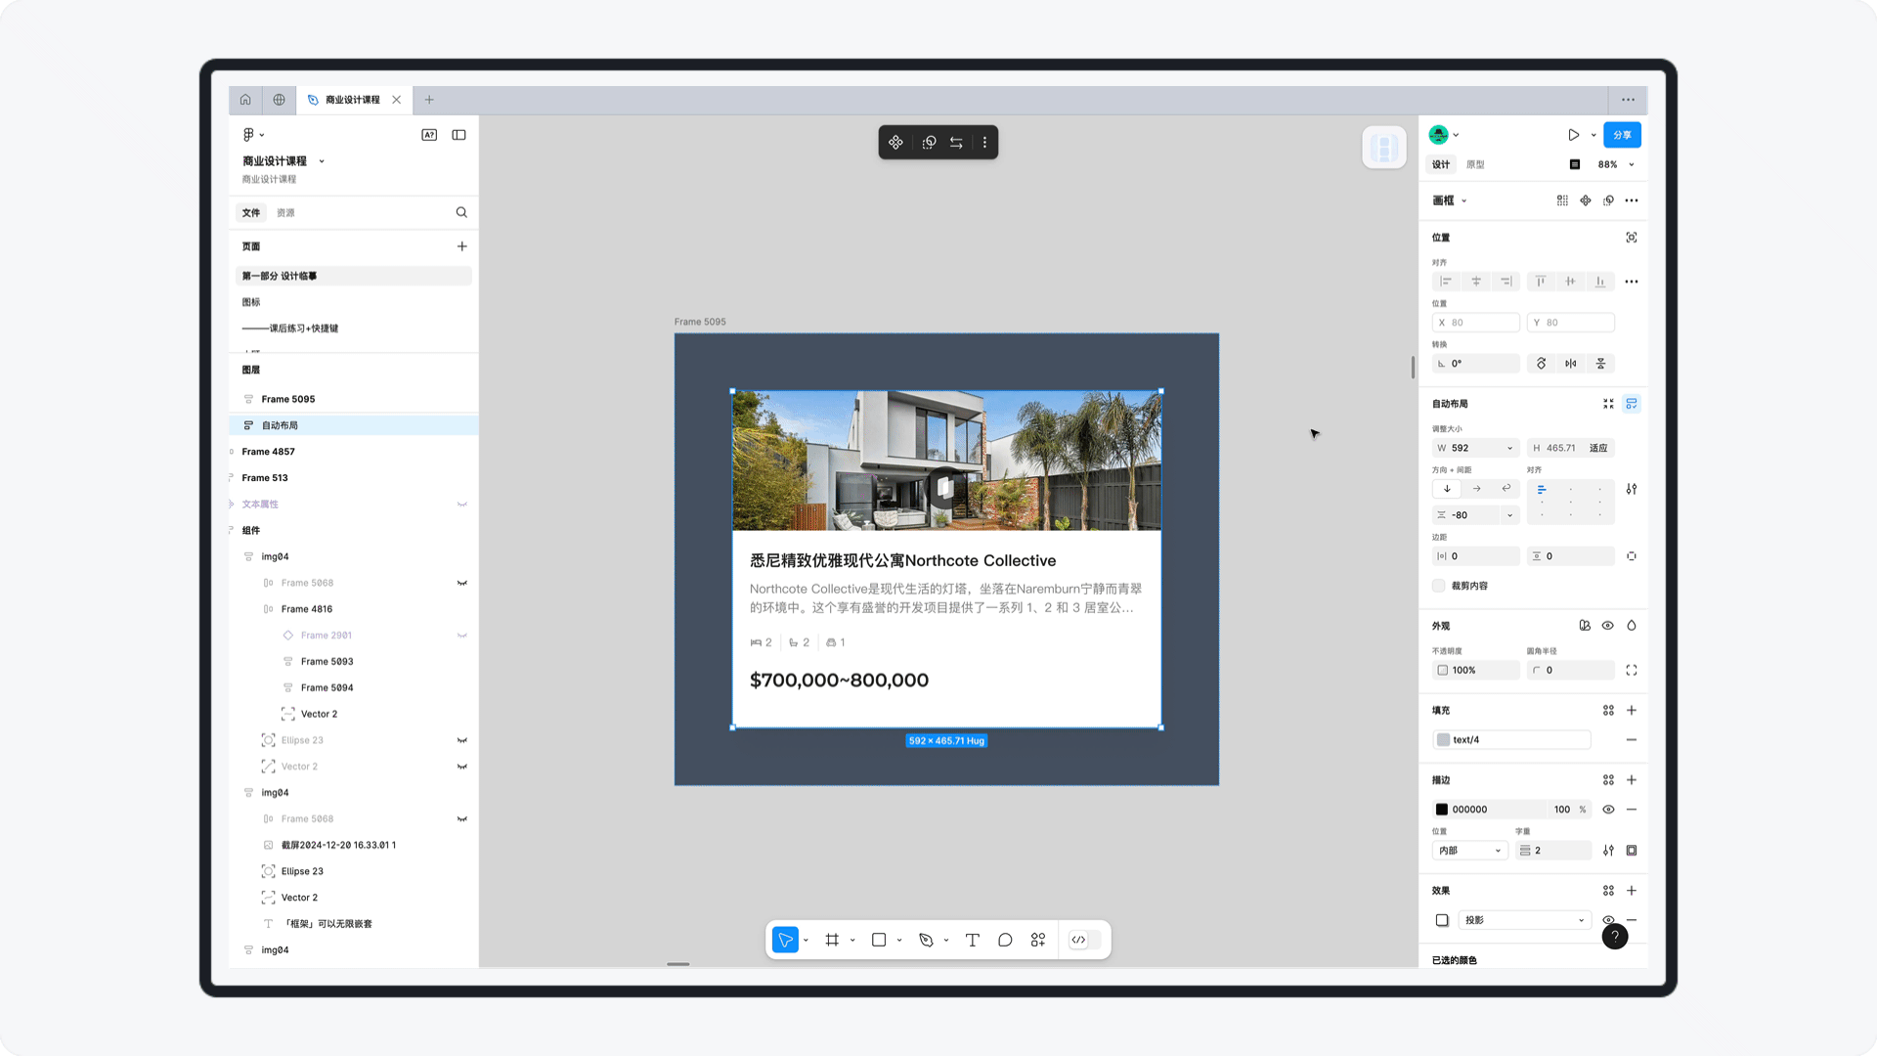Select page 第一部分 设计临摹
This screenshot has width=1877, height=1056.
354,276
